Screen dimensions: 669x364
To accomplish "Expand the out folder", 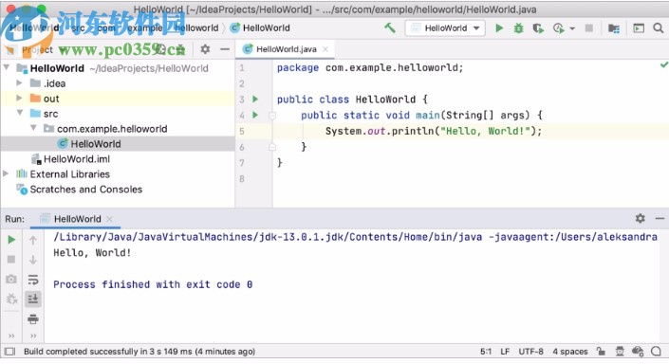I will (19, 98).
